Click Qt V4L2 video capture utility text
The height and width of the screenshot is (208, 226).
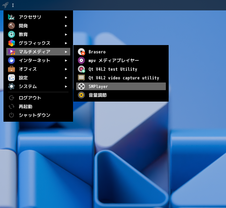point(124,78)
